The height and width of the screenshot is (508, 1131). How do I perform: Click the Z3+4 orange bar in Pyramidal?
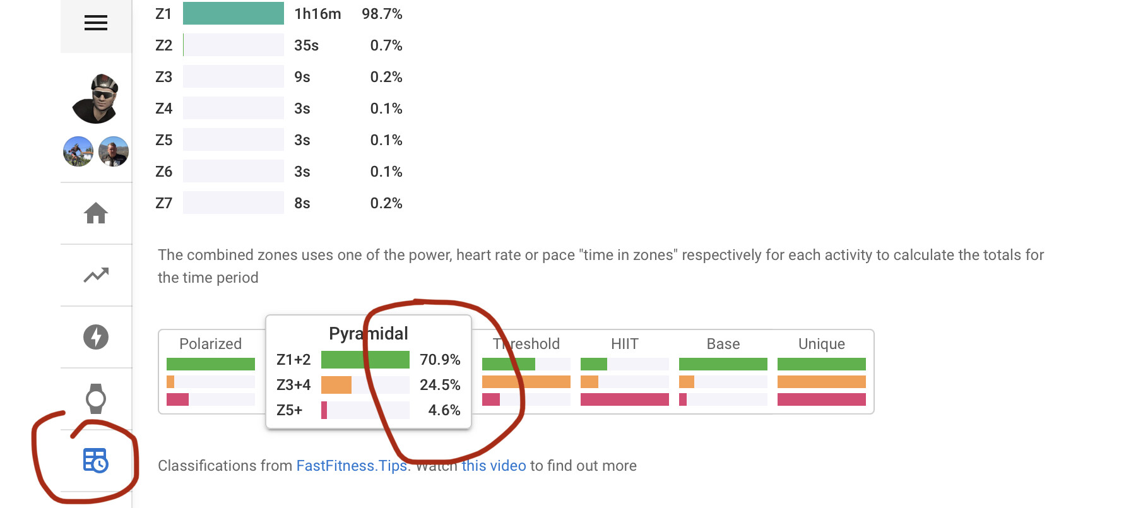(336, 385)
